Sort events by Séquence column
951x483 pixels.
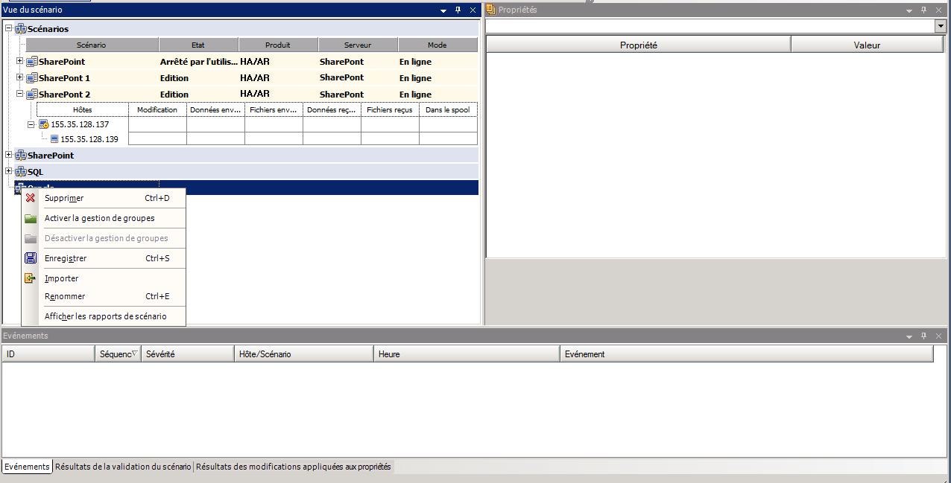[119, 354]
